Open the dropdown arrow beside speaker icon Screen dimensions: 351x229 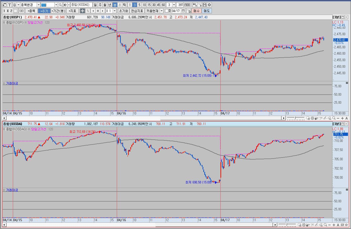(x=69, y=5)
